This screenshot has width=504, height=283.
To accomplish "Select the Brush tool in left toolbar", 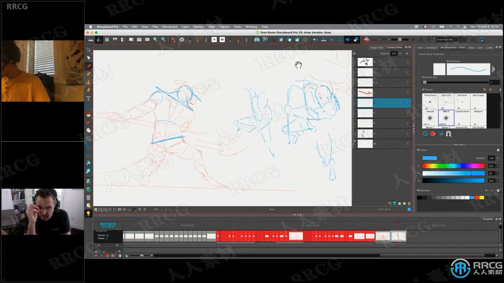I will (88, 66).
